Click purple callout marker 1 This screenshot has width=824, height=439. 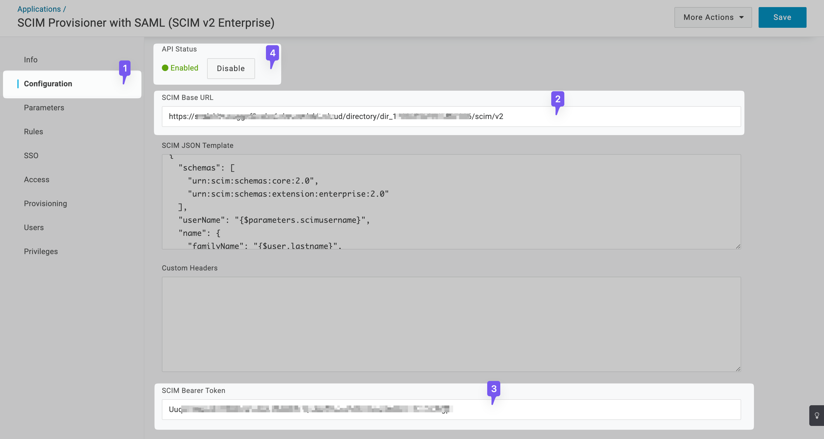click(x=125, y=68)
